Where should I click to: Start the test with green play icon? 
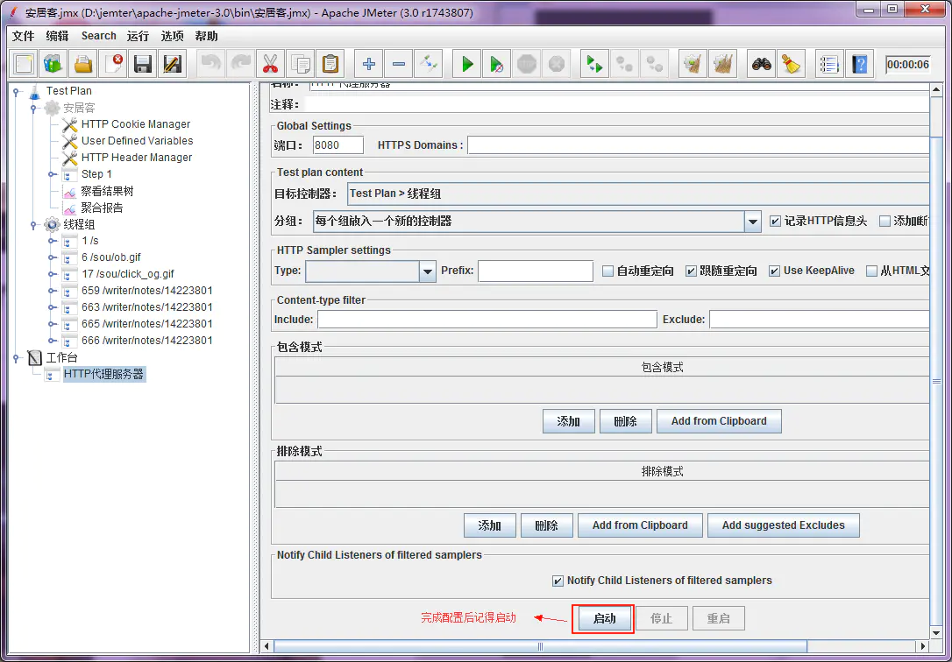467,64
